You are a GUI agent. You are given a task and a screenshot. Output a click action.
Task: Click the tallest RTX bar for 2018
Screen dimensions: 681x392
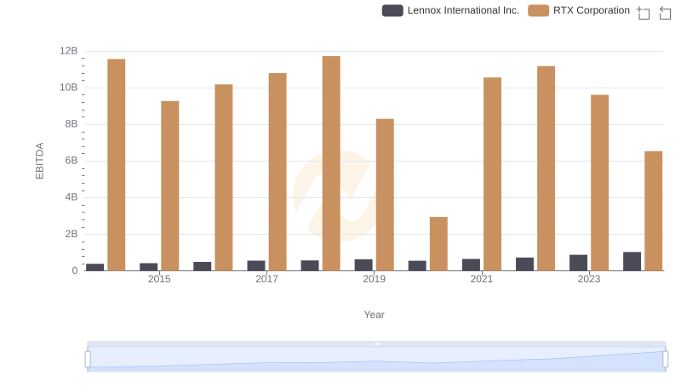(x=331, y=163)
